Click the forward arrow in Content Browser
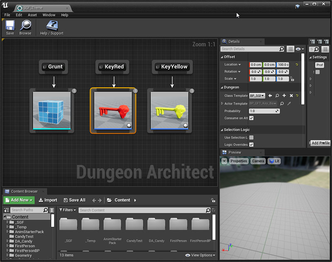Image resolution: width=332 pixels, height=262 pixels. coord(100,200)
